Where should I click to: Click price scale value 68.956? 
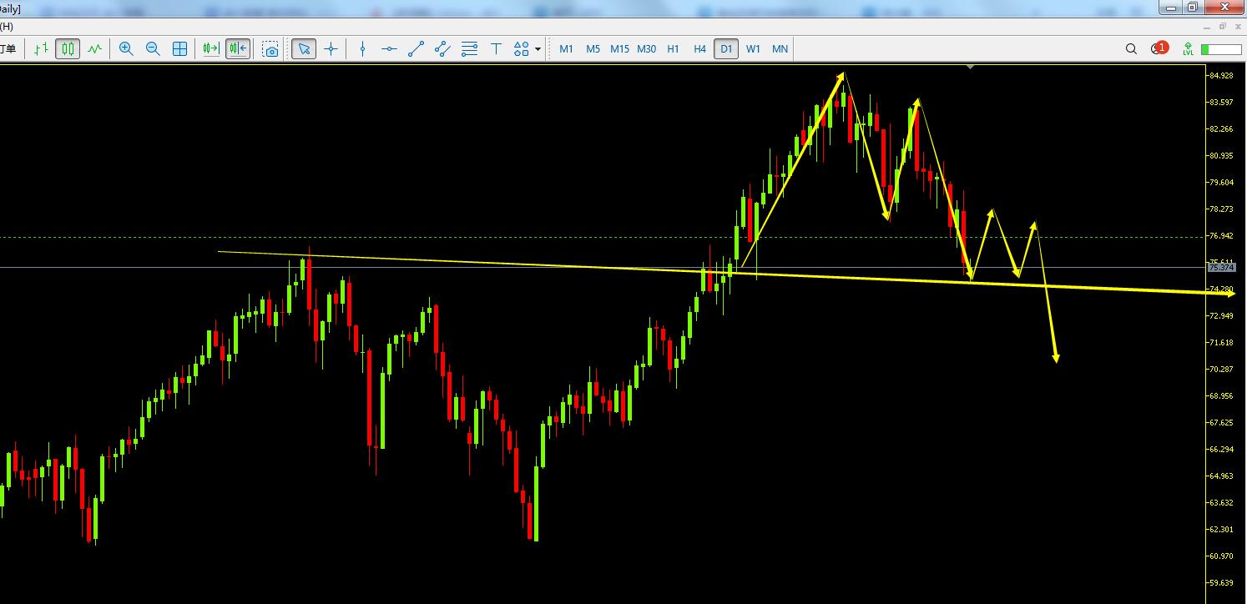click(1221, 396)
